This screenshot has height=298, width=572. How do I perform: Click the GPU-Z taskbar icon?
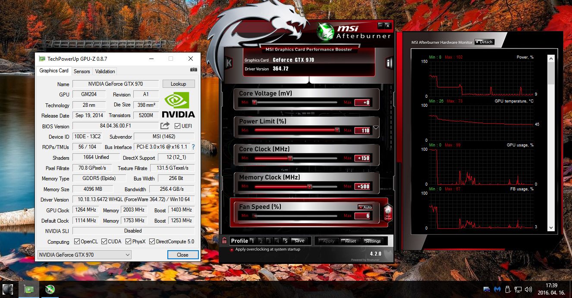[29, 289]
